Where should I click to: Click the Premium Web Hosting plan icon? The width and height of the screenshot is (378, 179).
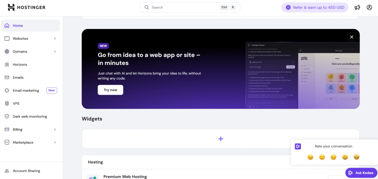pos(93,177)
